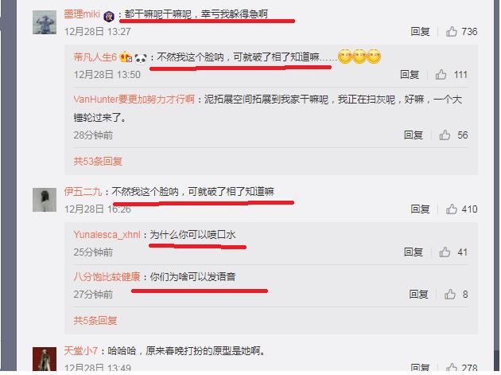
Task: Expand all 5 replies (共5条回复)
Action: pos(95,320)
